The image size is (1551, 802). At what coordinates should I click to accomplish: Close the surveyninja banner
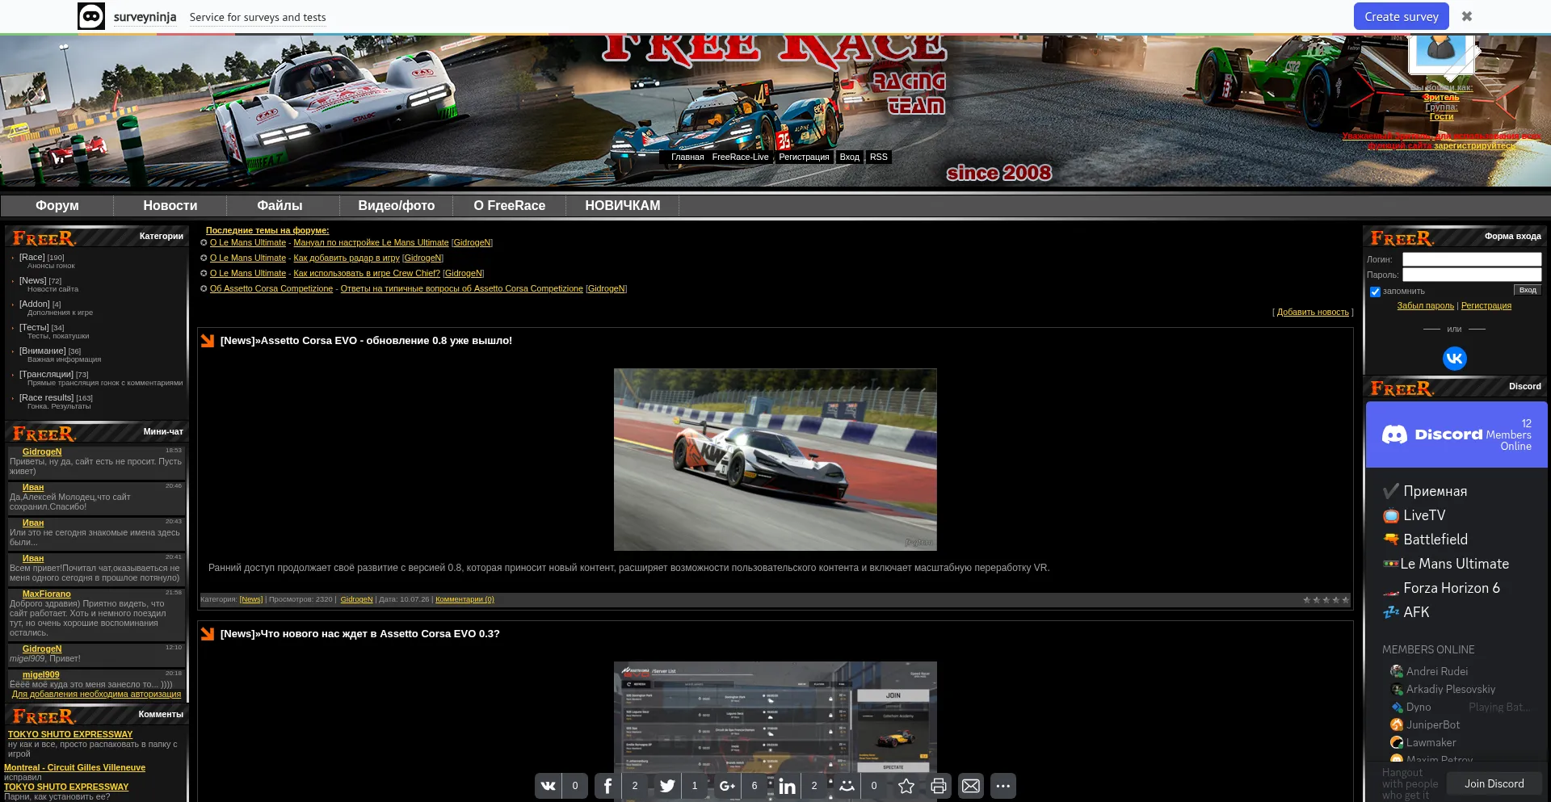point(1467,16)
